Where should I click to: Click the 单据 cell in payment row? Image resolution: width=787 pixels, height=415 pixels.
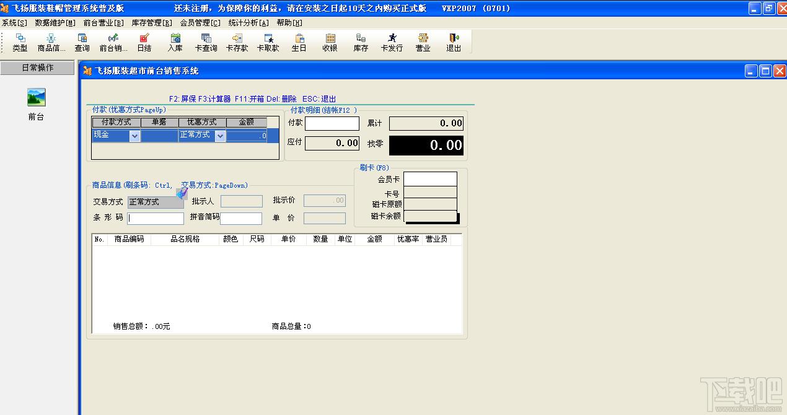point(159,136)
